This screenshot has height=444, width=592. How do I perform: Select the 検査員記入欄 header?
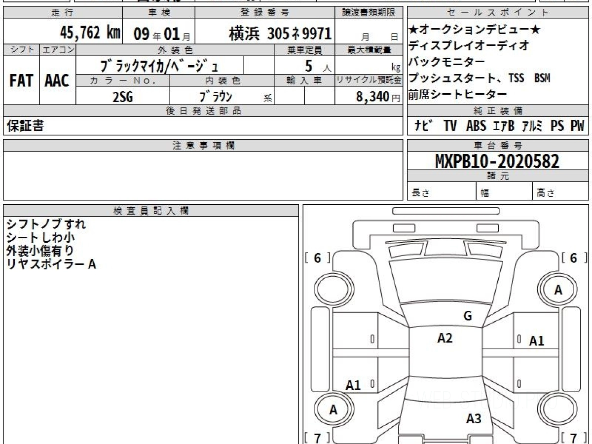coord(151,211)
